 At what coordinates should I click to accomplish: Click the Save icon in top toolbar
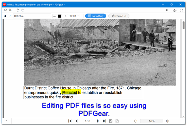tap(6, 10)
